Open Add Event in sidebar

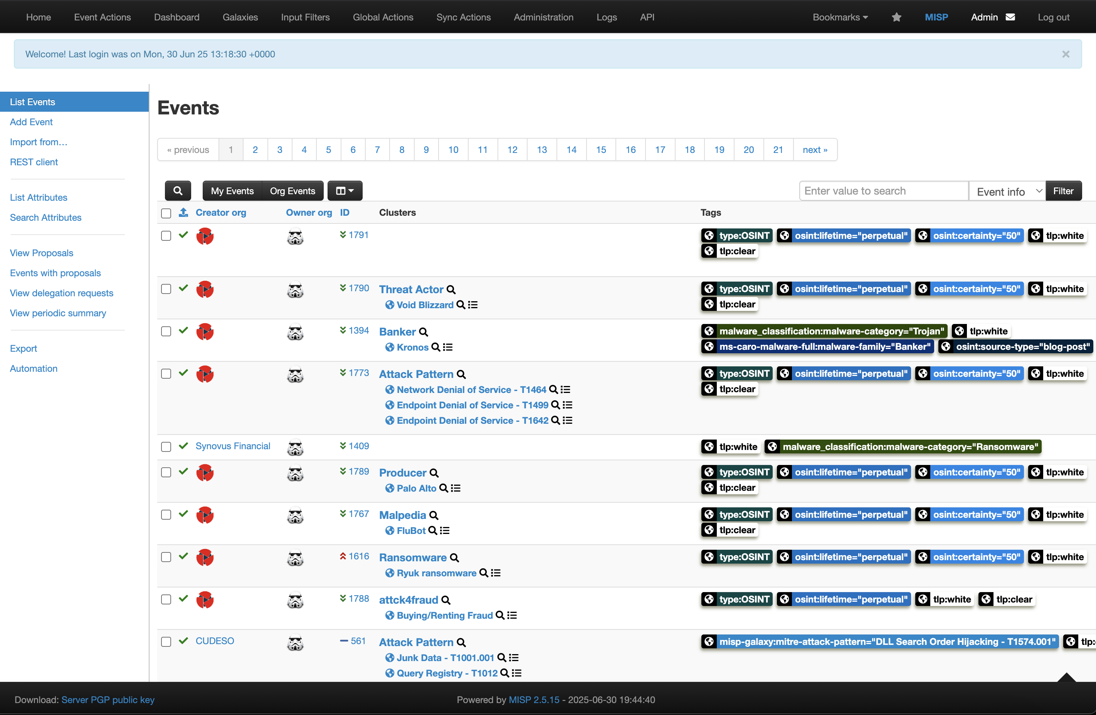[x=31, y=122]
